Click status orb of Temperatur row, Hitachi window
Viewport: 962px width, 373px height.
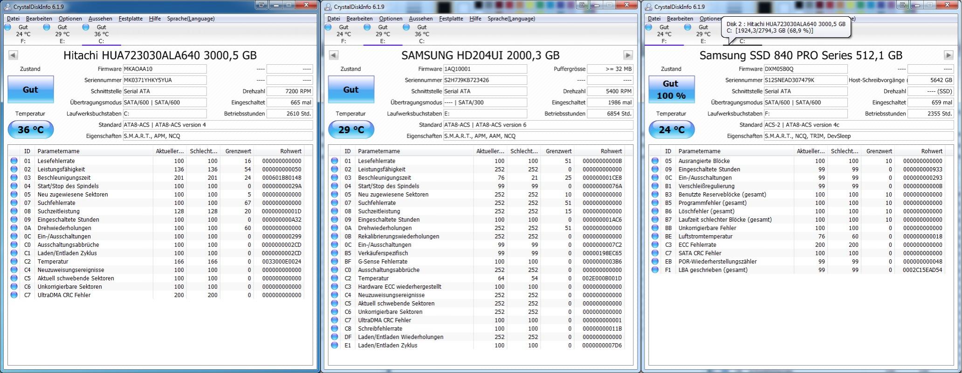14,261
